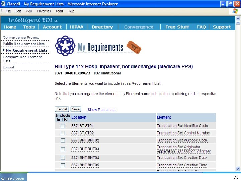241x181 pixels.
Task: Click the vertical scrollbar thumb
Action: (x=238, y=23)
